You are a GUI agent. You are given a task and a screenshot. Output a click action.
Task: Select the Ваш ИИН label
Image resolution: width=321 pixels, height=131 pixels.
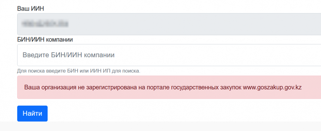(31, 8)
